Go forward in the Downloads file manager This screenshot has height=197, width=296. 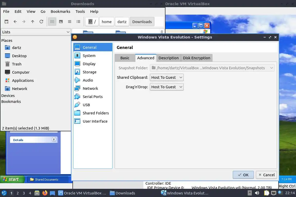(x=24, y=22)
